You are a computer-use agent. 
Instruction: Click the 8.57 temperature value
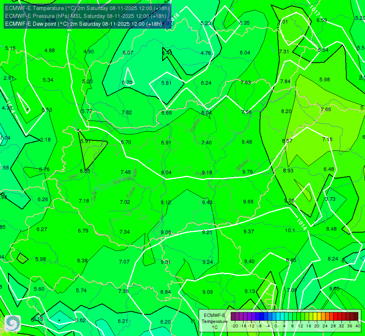[x=287, y=141]
